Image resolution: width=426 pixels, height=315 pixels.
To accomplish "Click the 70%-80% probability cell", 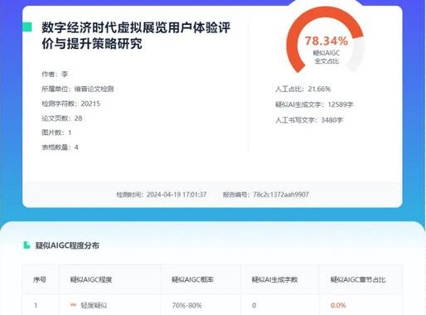I will (187, 305).
